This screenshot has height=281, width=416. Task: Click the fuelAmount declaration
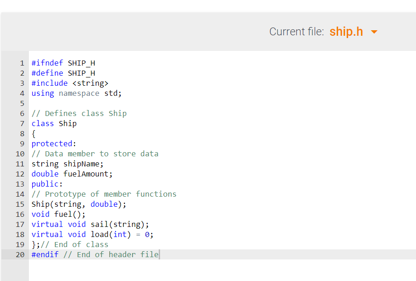click(72, 174)
